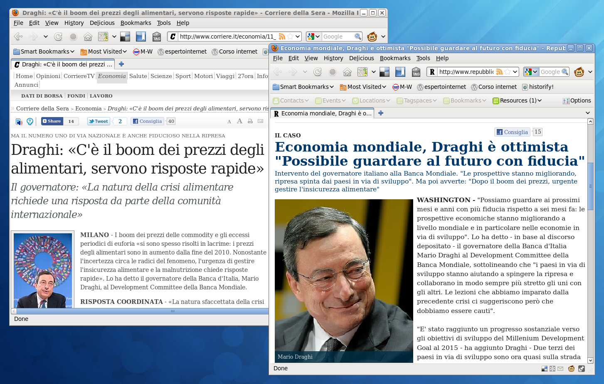Viewport: 604px width, 384px height.
Task: Open search engine selector in Corriere window
Action: pos(314,37)
